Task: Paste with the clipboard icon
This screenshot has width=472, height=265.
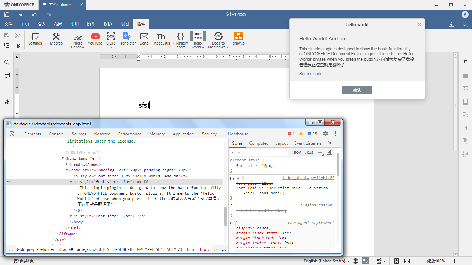Action: pos(7,45)
